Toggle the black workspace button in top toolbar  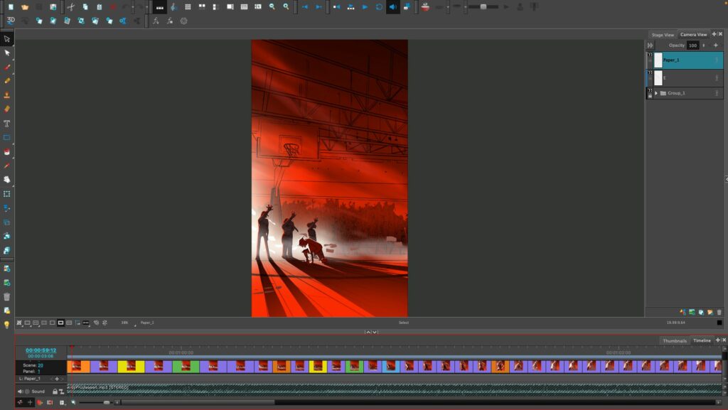coord(160,7)
